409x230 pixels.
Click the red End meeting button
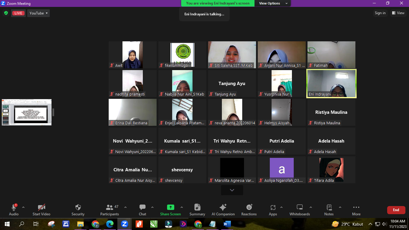pyautogui.click(x=396, y=210)
